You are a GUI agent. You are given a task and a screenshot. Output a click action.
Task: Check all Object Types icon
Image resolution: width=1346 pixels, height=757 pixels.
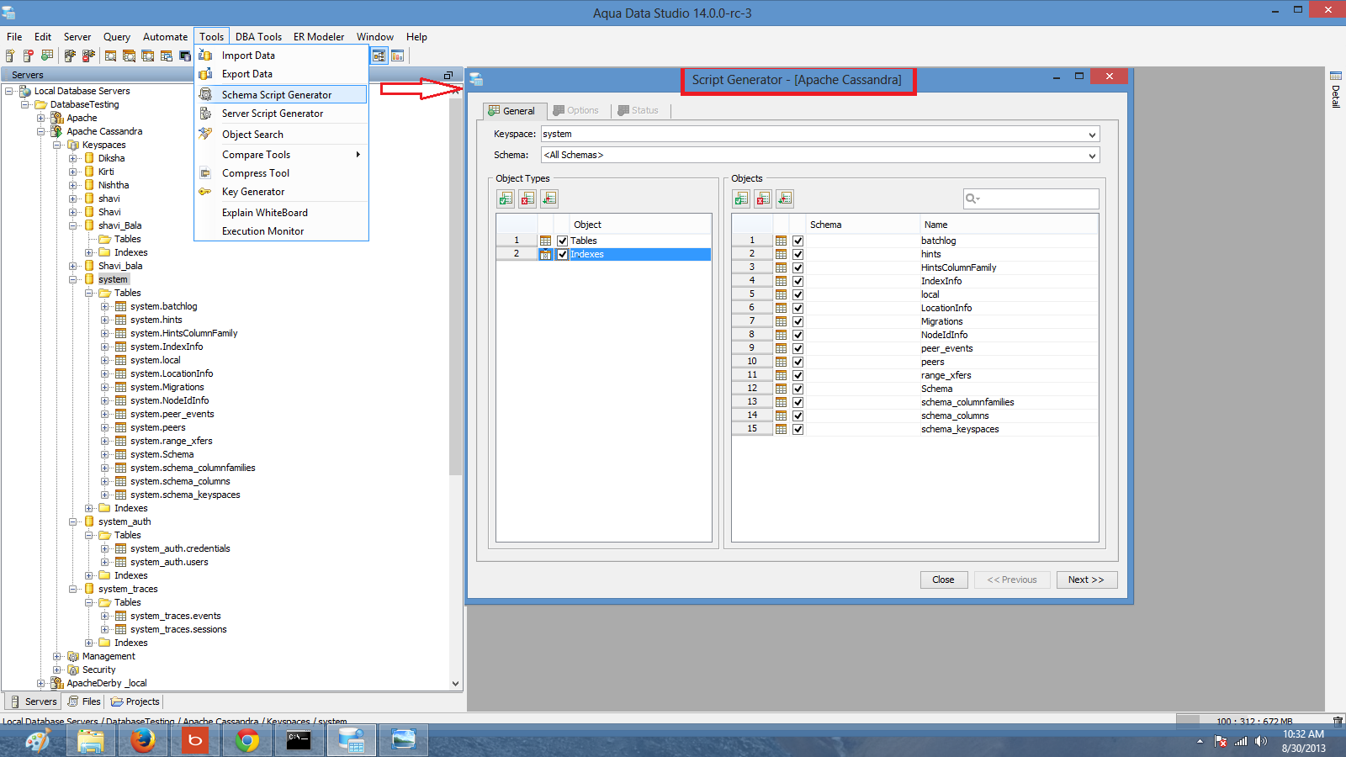tap(506, 199)
